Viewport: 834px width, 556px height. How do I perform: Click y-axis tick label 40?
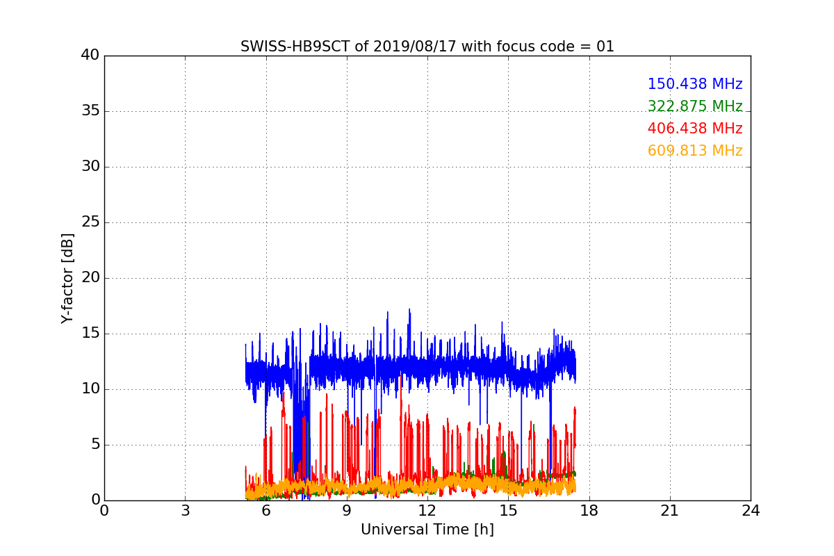[x=90, y=56]
